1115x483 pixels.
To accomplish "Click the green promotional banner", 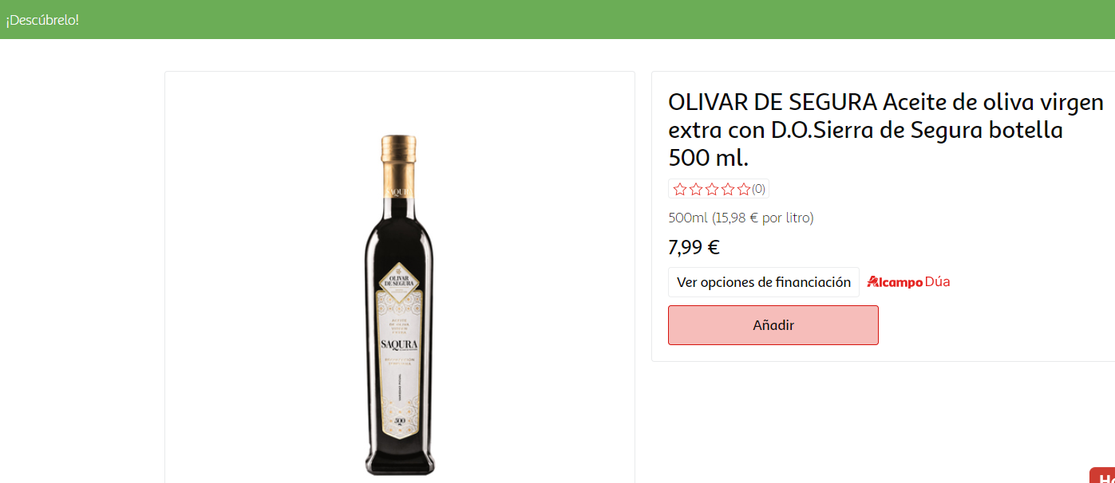I will coord(557,19).
